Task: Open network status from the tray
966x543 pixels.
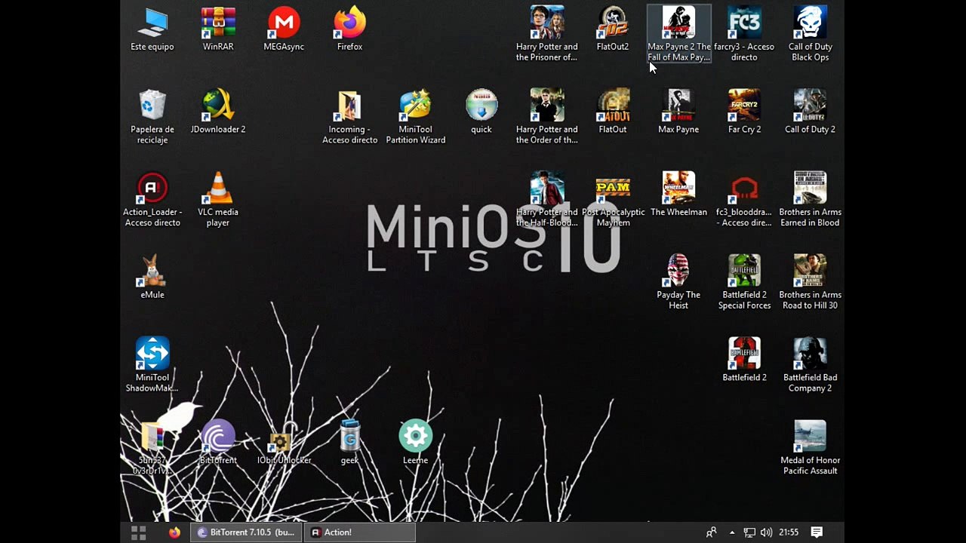Action: point(749,532)
